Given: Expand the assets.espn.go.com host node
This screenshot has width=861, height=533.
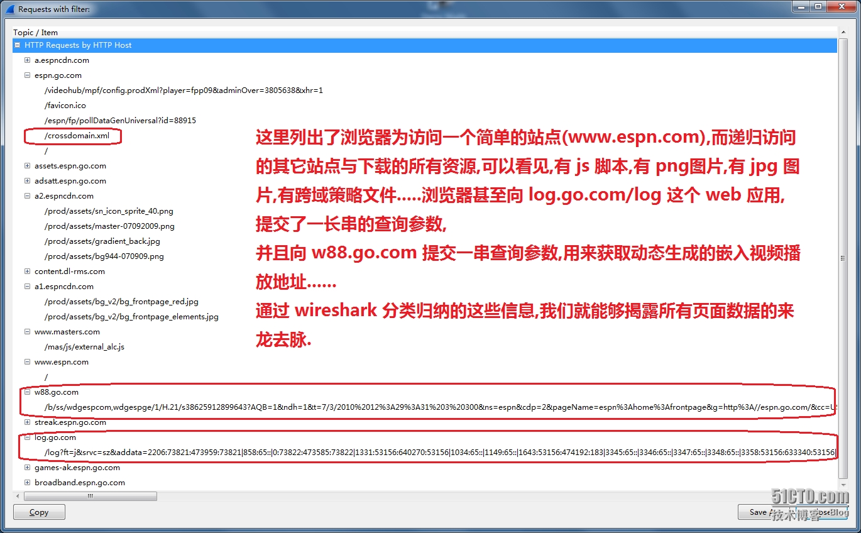Looking at the screenshot, I should click(x=28, y=166).
